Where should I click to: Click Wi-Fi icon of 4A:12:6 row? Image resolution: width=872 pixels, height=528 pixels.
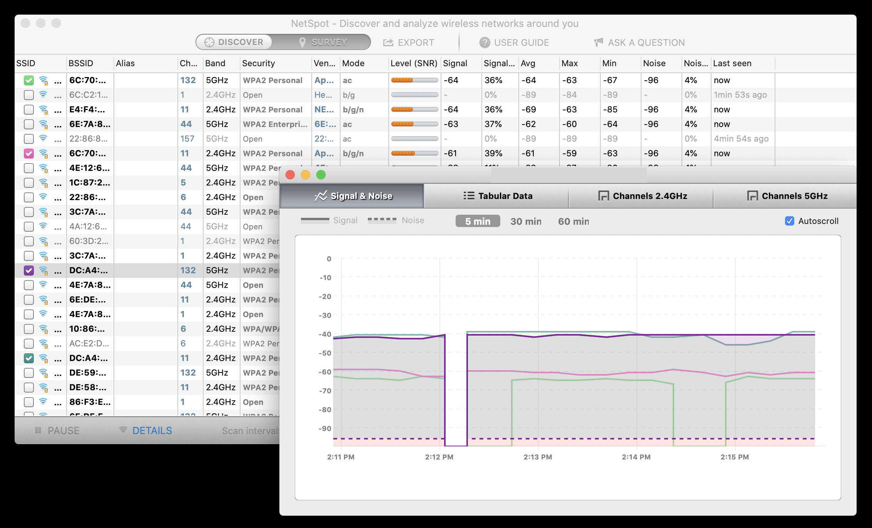pyautogui.click(x=43, y=226)
